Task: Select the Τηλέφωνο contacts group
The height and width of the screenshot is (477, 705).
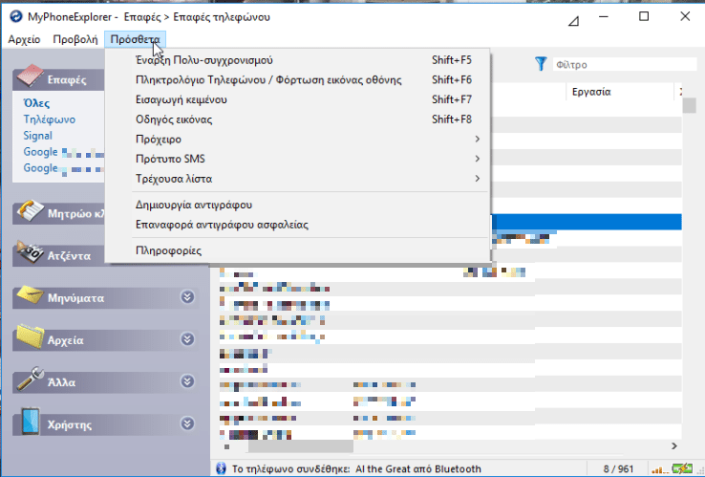Action: coord(50,119)
